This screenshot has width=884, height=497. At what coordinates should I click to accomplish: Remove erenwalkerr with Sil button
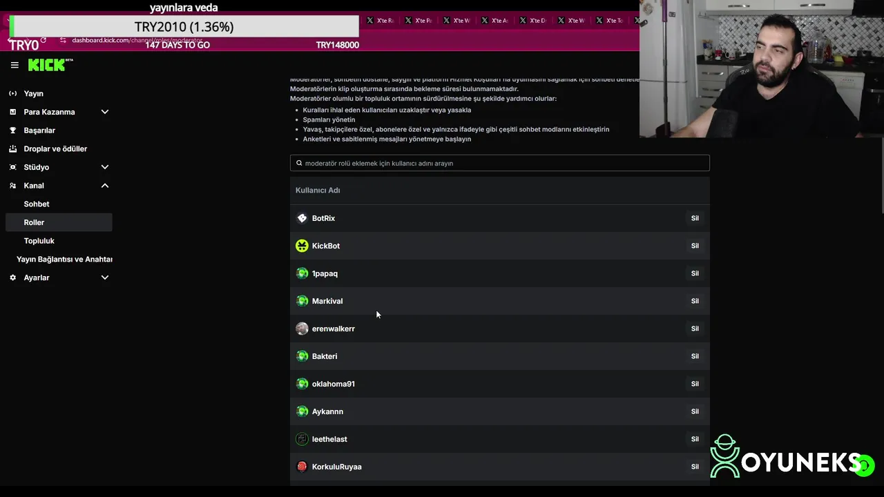coord(695,329)
